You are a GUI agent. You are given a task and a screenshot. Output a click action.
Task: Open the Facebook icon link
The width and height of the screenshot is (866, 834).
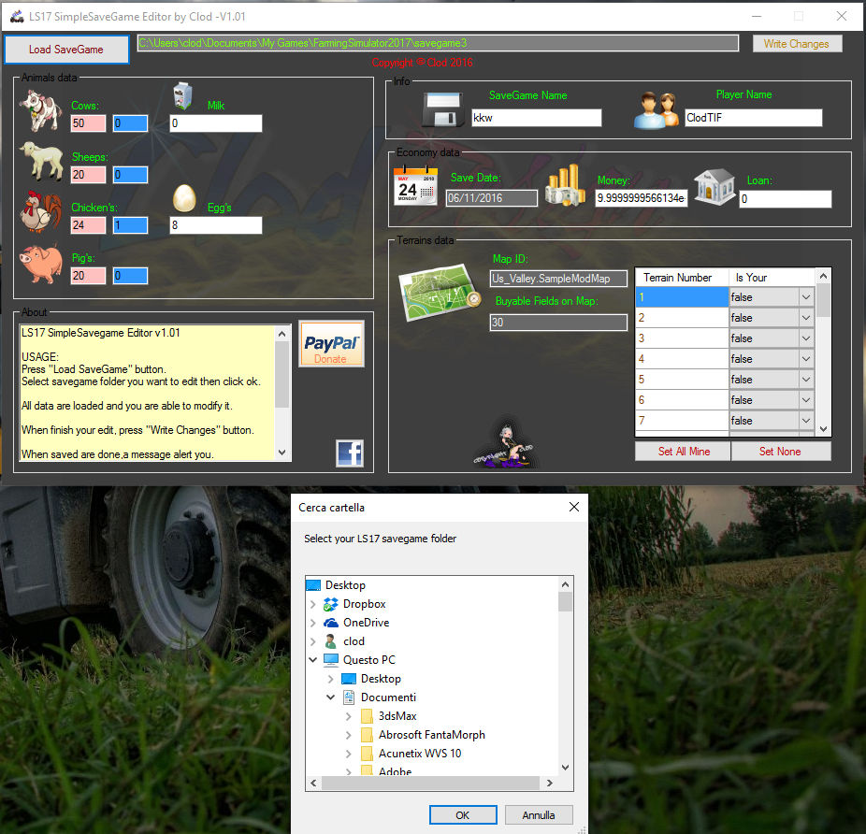350,453
